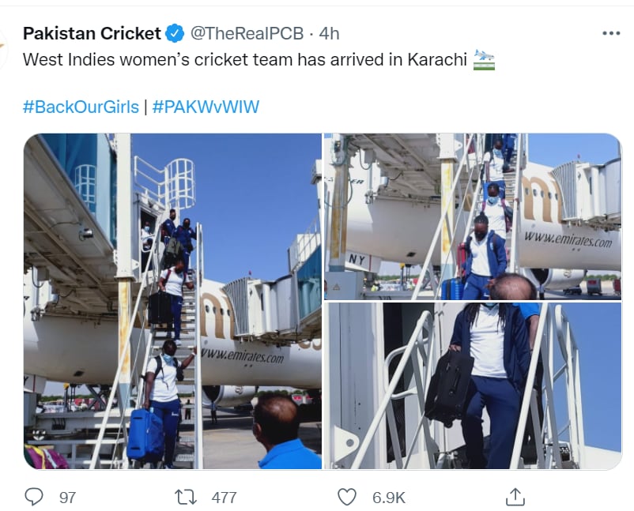This screenshot has width=634, height=511.
Task: Click the 477 retweets count
Action: click(224, 498)
